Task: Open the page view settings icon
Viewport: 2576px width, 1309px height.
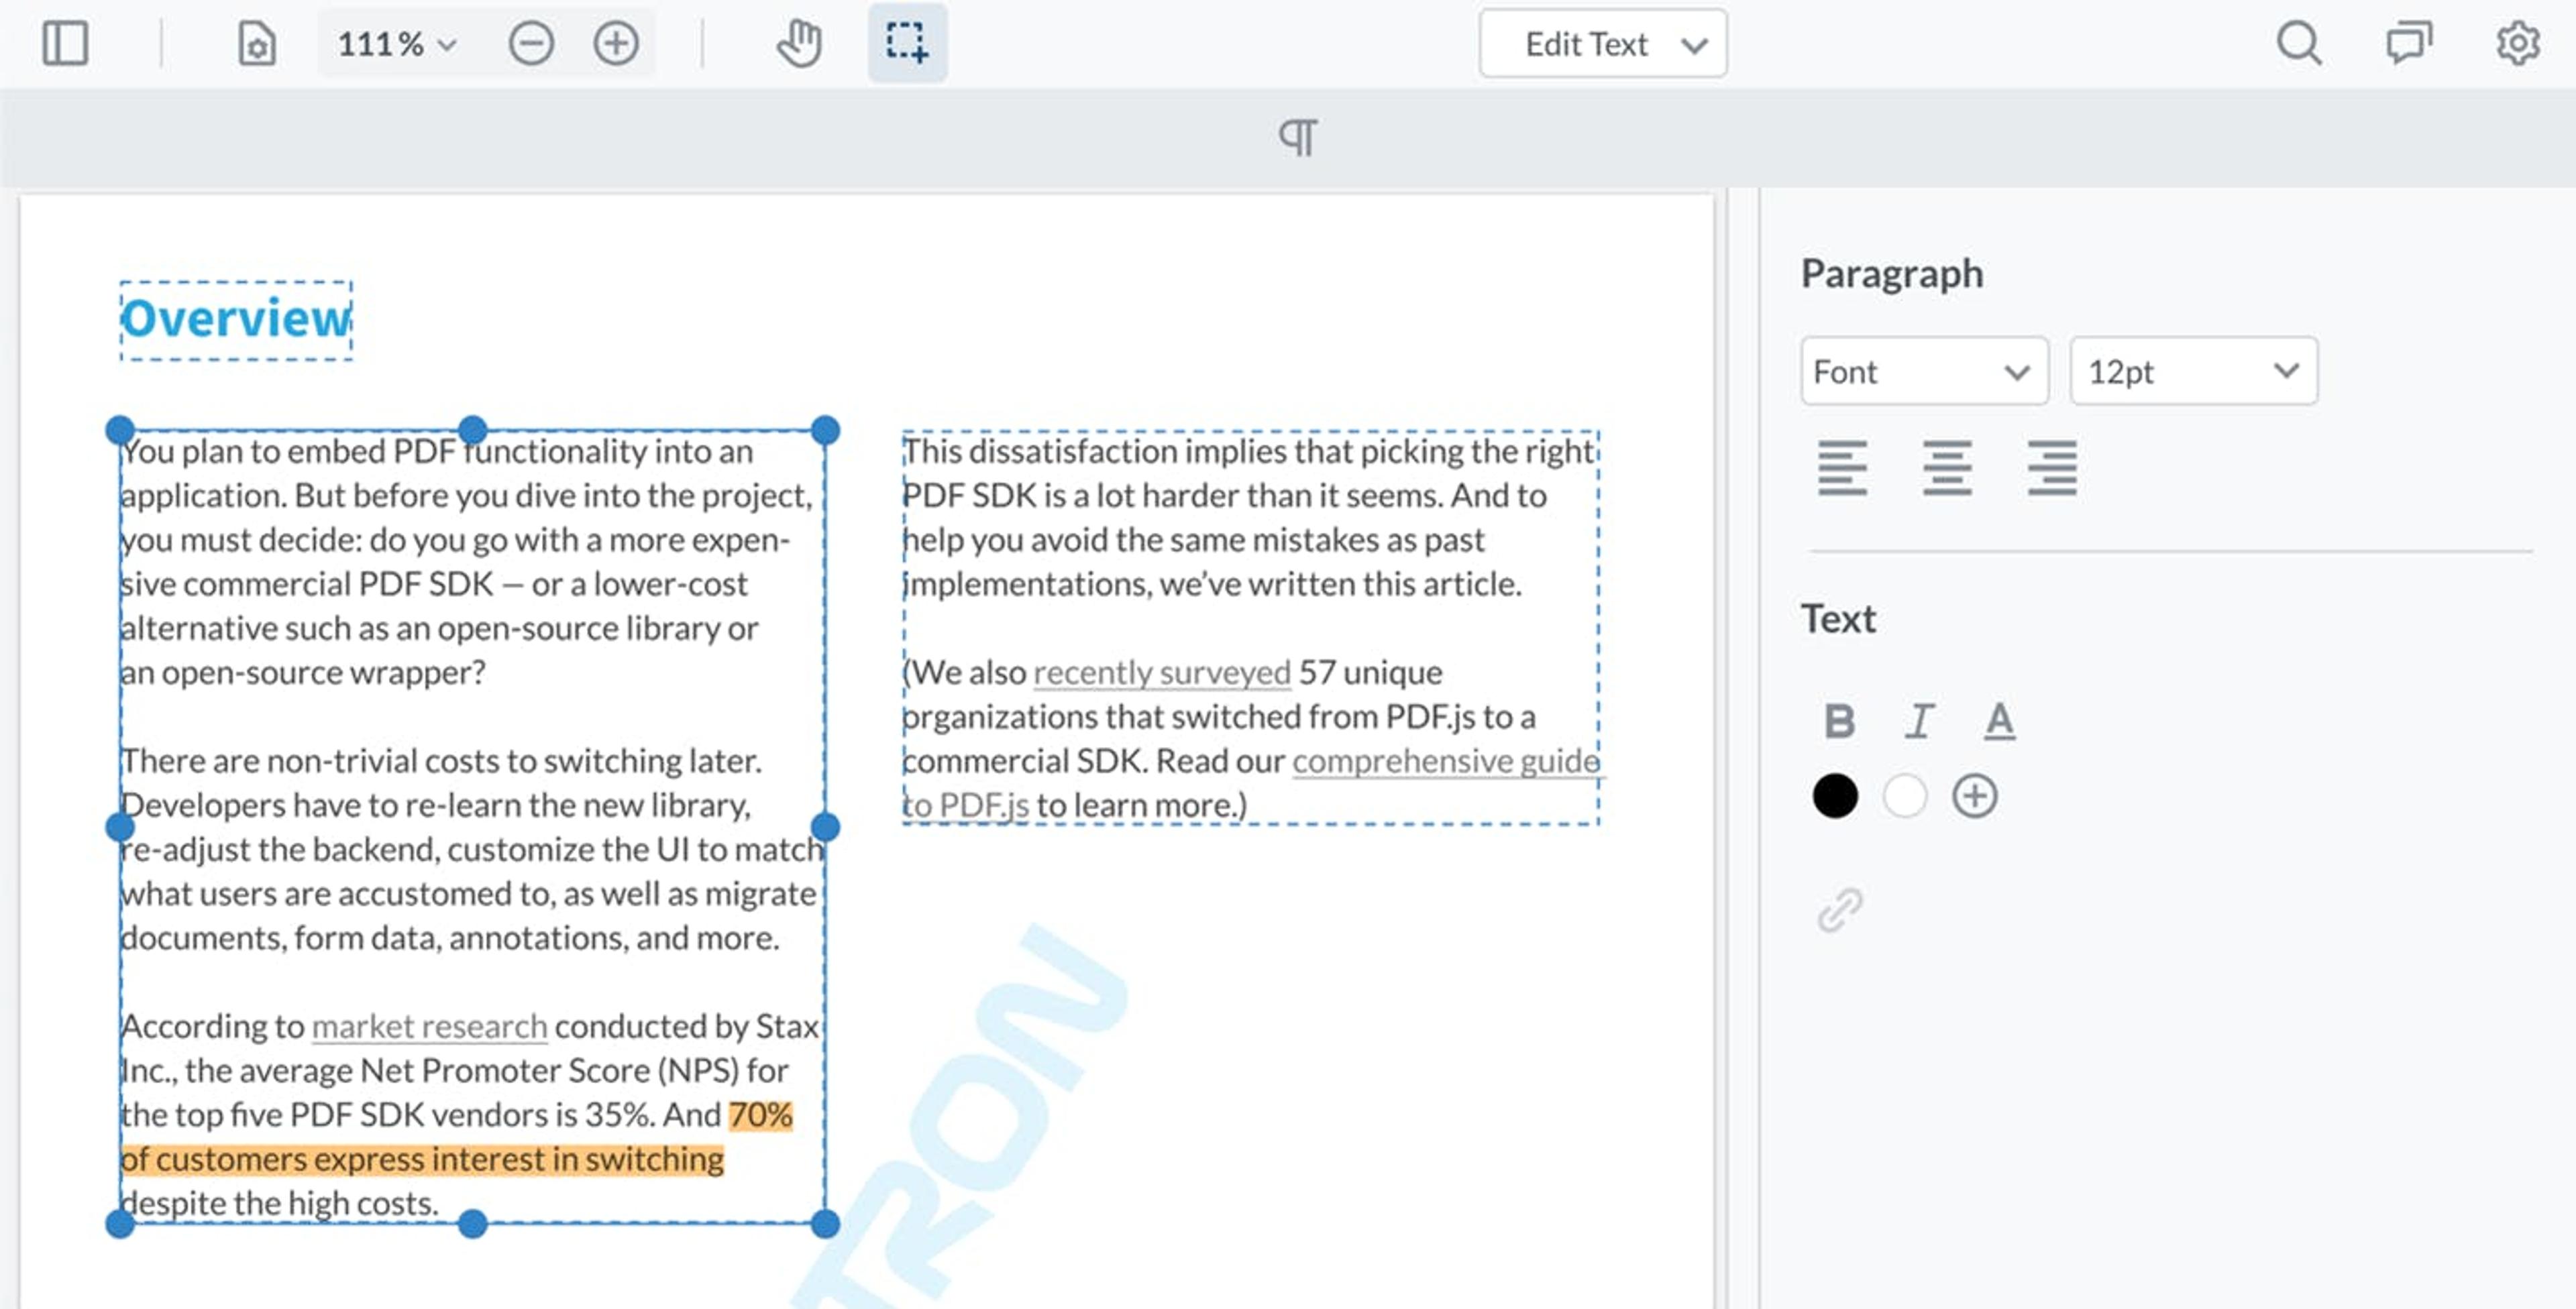Action: (257, 44)
